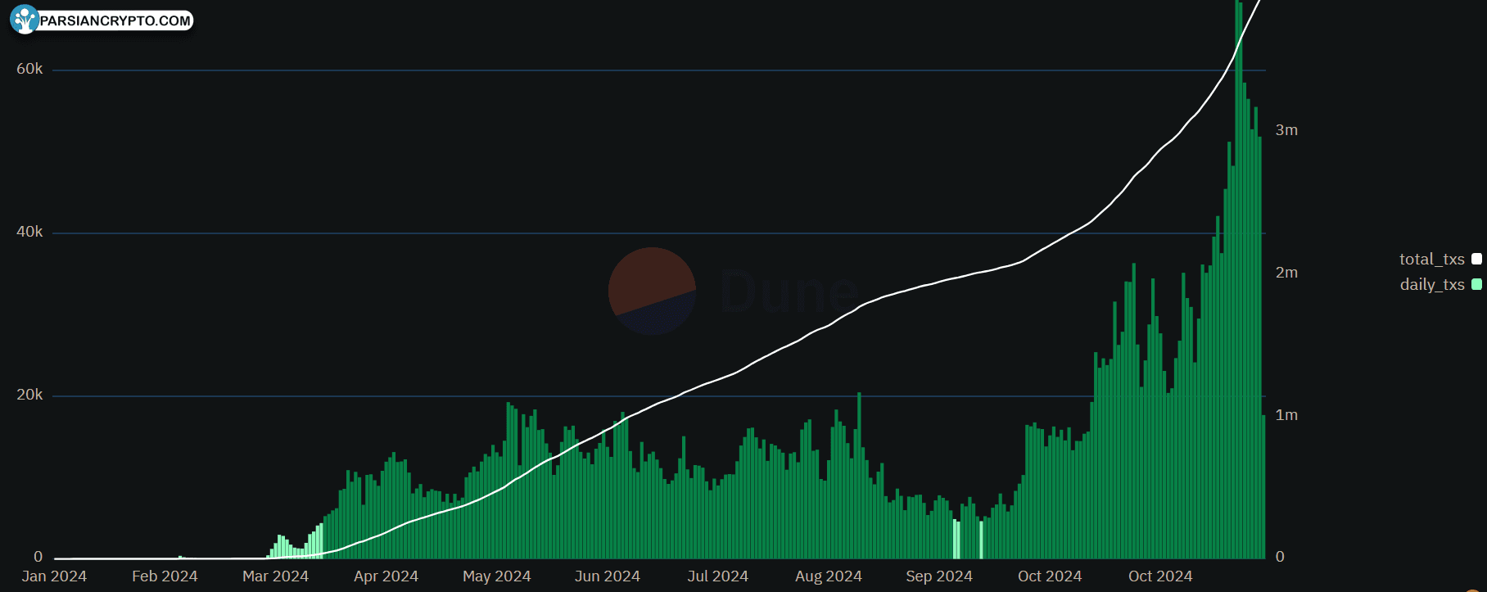1487x592 pixels.
Task: Click the 1m right axis label
Action: point(1286,415)
